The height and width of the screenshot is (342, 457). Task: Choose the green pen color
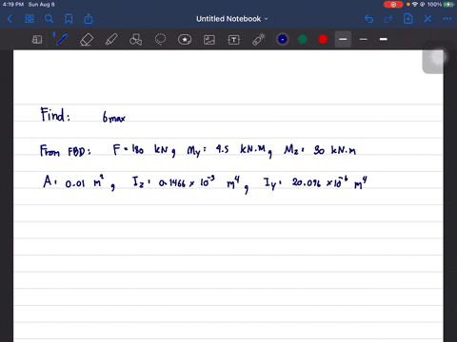point(303,39)
